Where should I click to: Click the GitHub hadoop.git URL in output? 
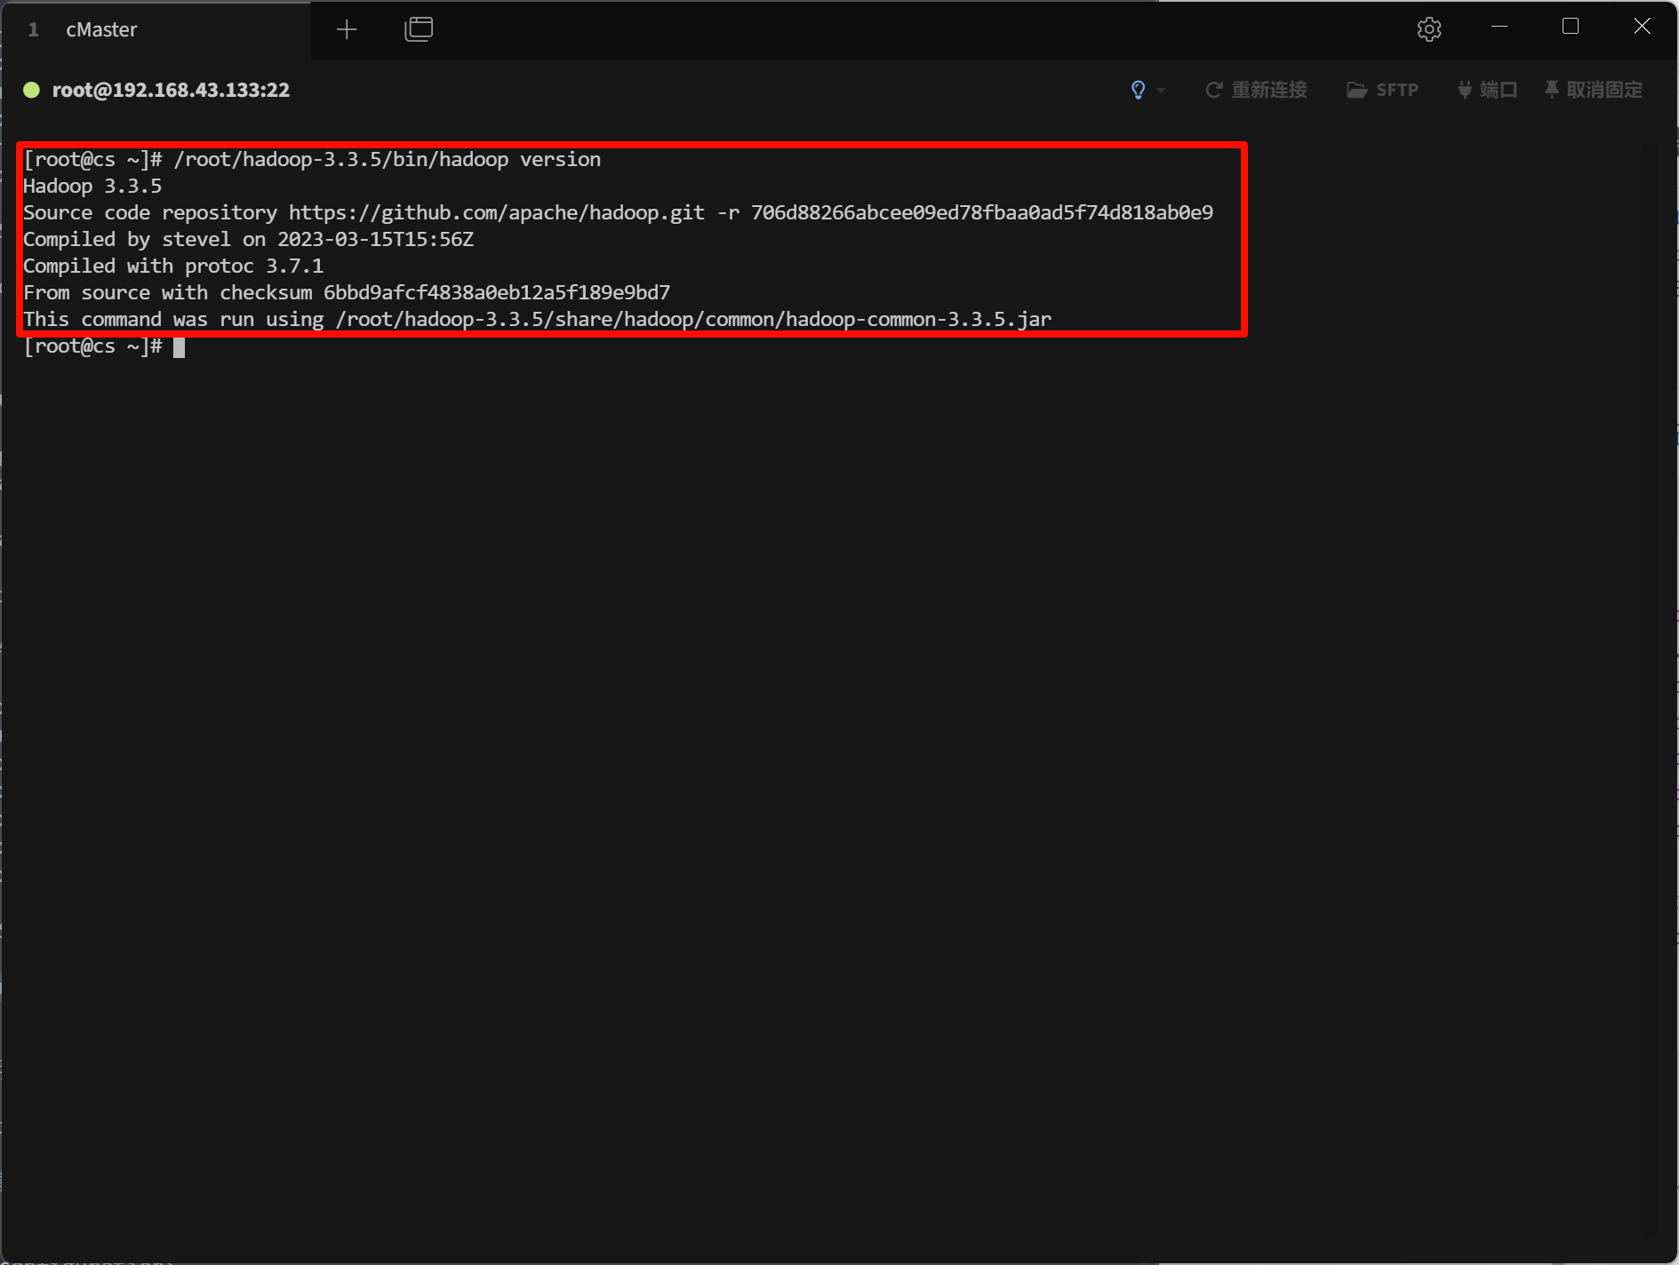tap(496, 213)
